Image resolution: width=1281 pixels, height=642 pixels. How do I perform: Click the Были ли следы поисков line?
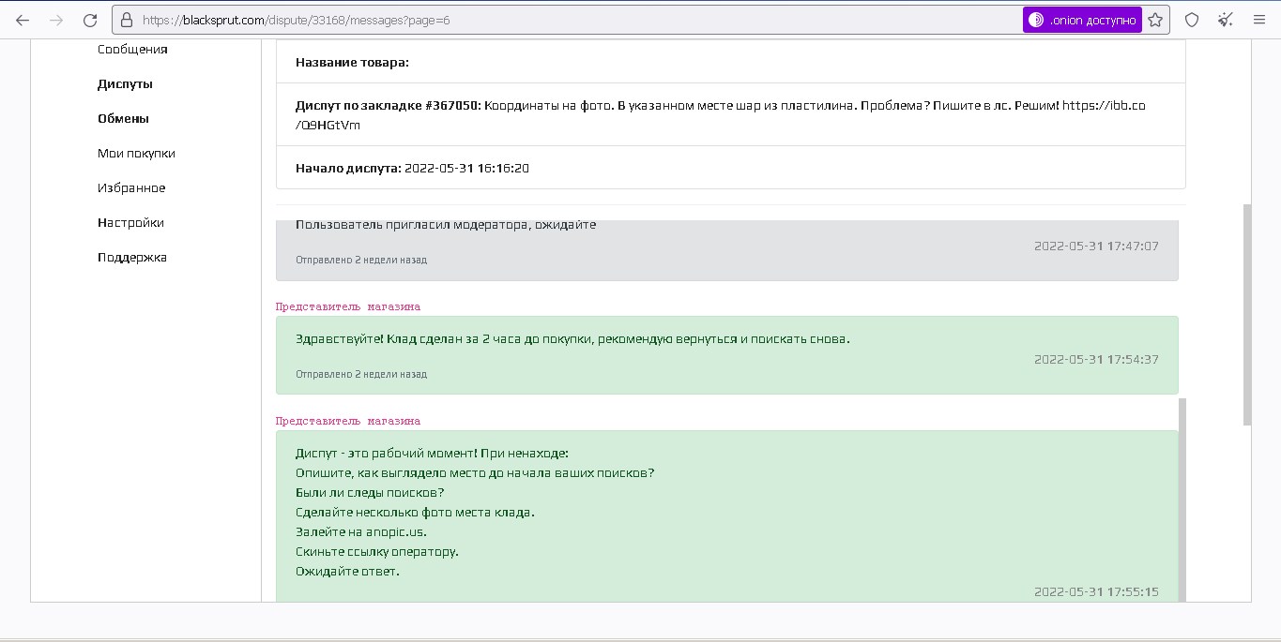click(370, 493)
